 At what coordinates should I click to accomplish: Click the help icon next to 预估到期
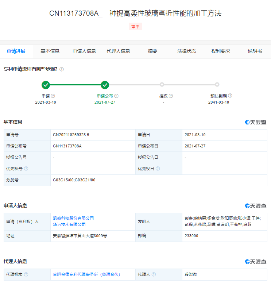click(230, 96)
